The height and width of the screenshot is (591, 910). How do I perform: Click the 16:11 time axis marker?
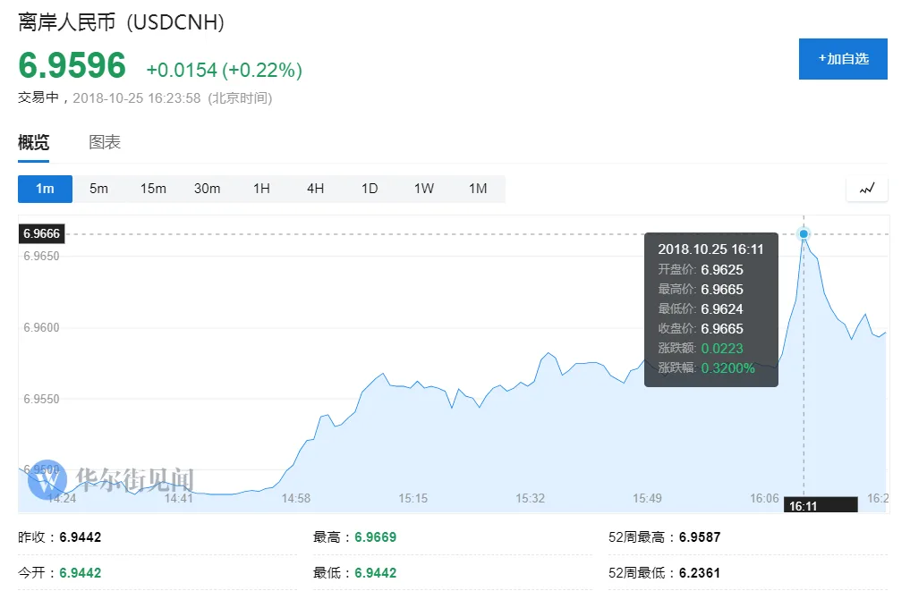tap(820, 505)
